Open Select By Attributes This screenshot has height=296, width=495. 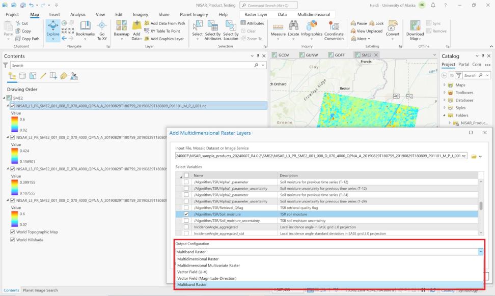tap(213, 31)
